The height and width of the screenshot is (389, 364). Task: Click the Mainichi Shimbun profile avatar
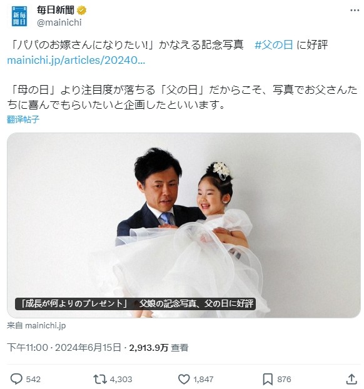[x=19, y=16]
